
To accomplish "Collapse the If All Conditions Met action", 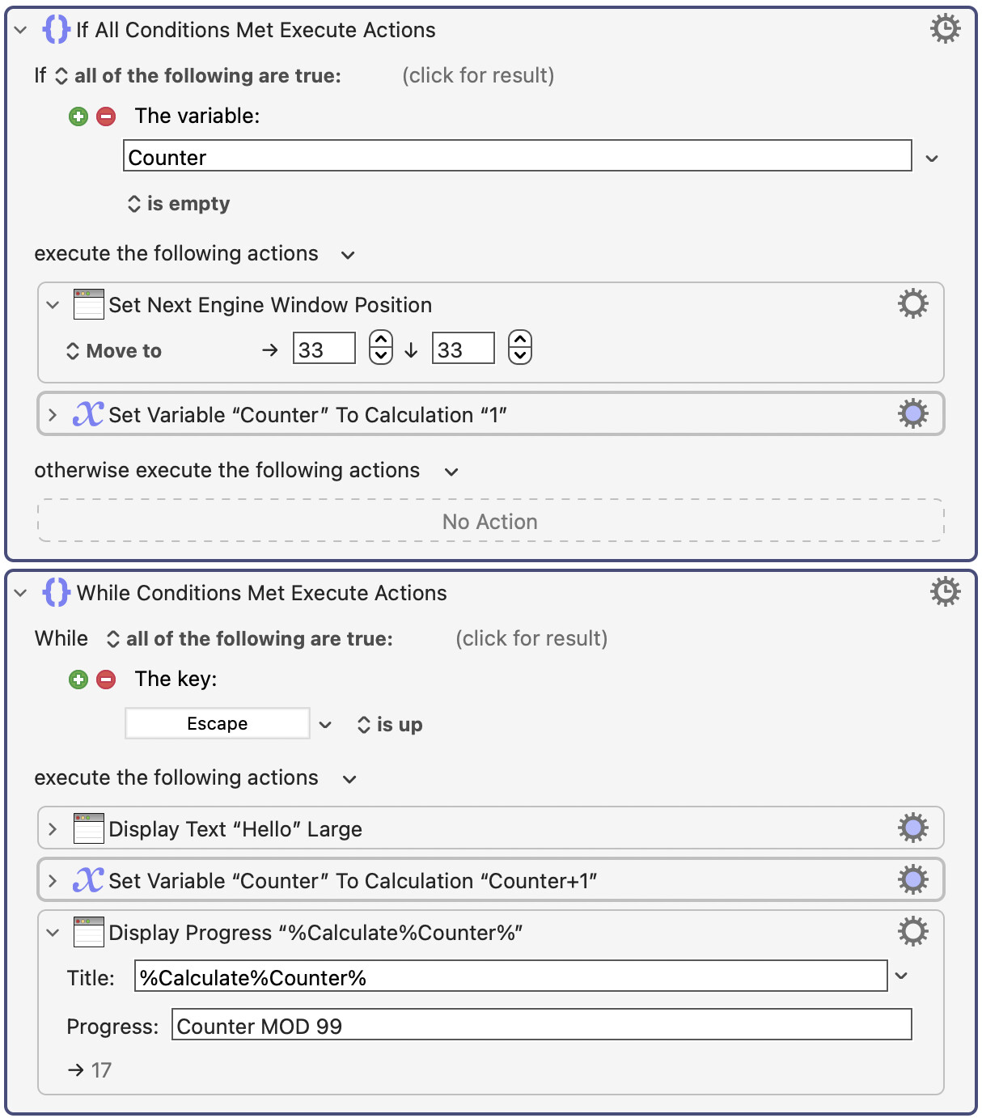I will click(x=21, y=30).
